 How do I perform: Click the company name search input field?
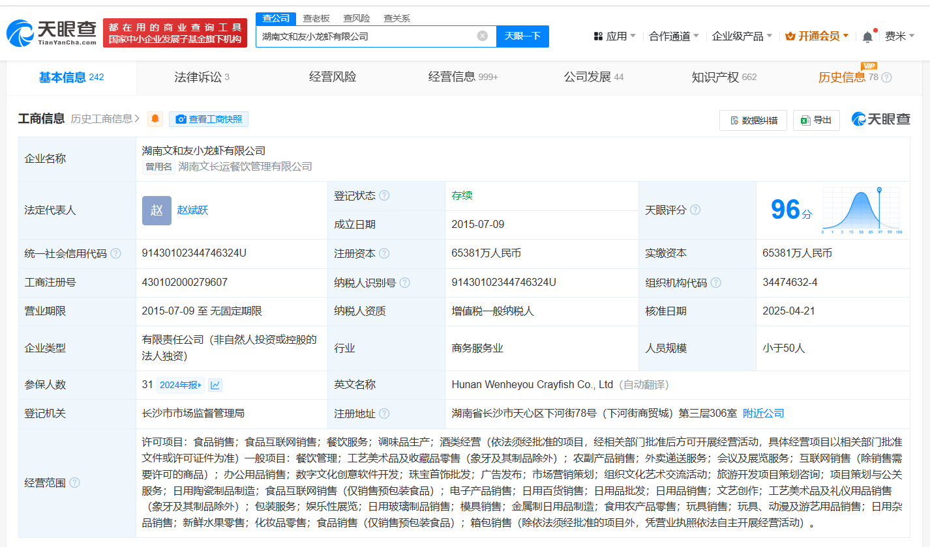tap(365, 36)
